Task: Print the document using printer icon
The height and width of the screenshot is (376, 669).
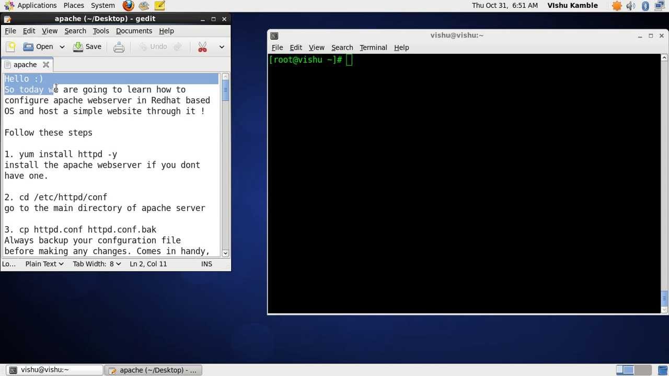Action: tap(119, 47)
